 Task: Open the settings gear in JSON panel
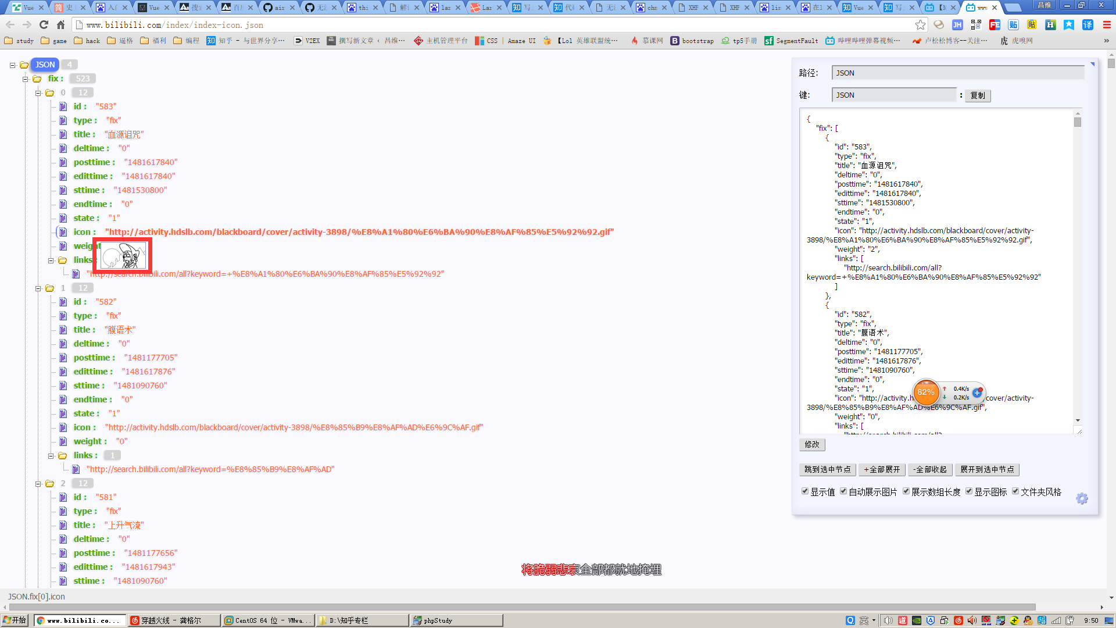click(x=1082, y=499)
